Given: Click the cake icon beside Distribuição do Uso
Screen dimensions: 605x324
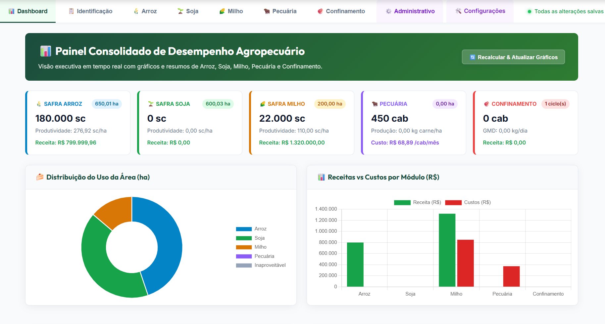Looking at the screenshot, I should (40, 177).
